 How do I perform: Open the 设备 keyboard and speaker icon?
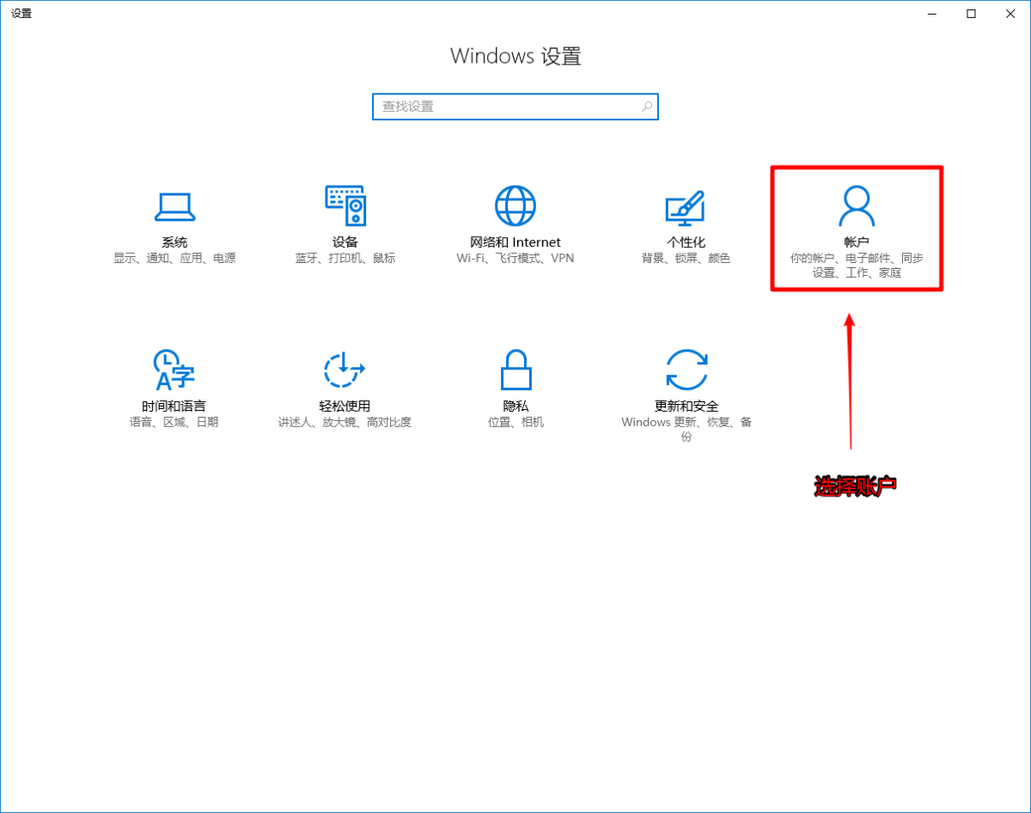(345, 206)
